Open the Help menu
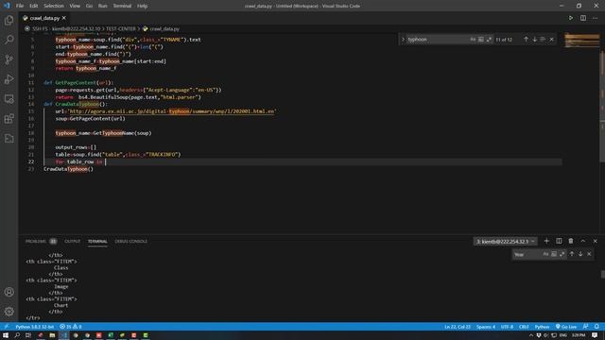The height and width of the screenshot is (340, 605). click(143, 6)
